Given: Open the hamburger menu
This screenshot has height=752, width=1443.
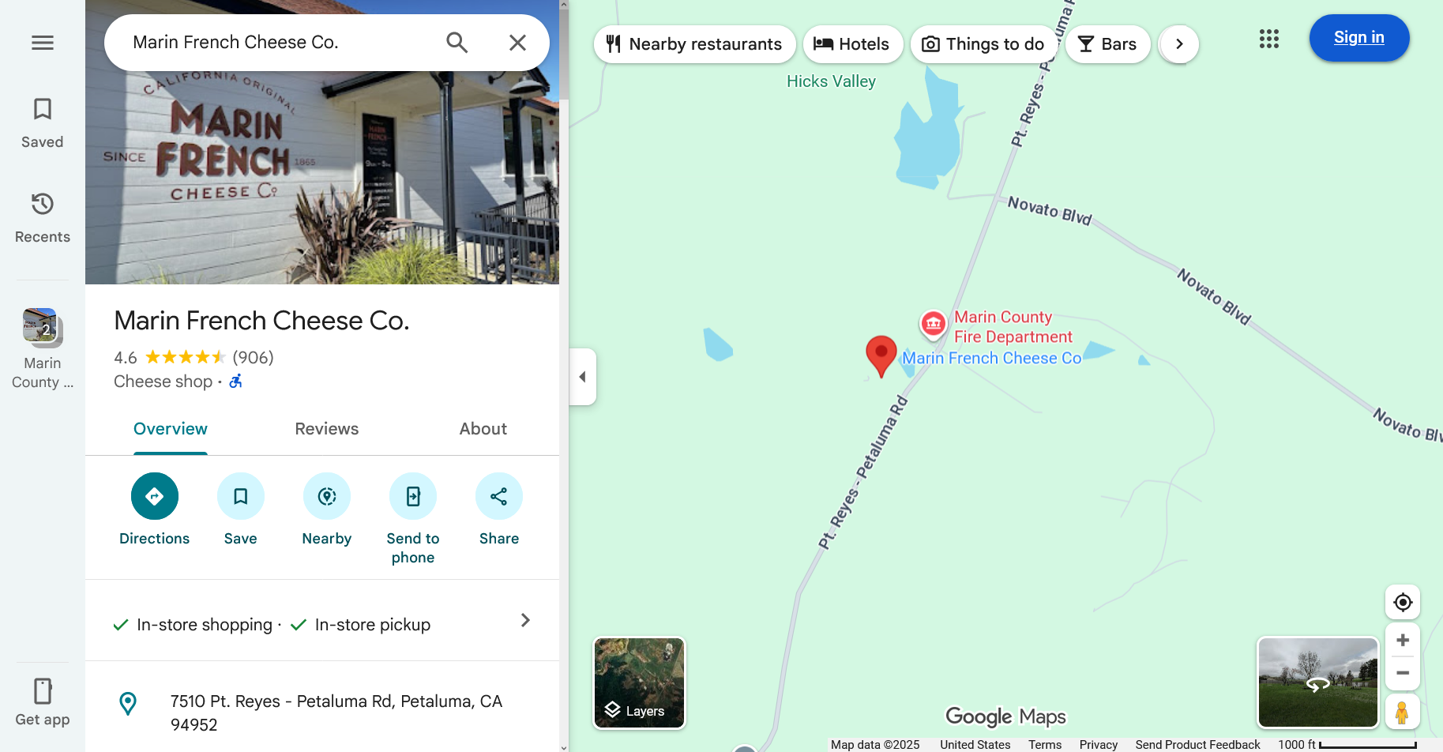Looking at the screenshot, I should [x=43, y=43].
